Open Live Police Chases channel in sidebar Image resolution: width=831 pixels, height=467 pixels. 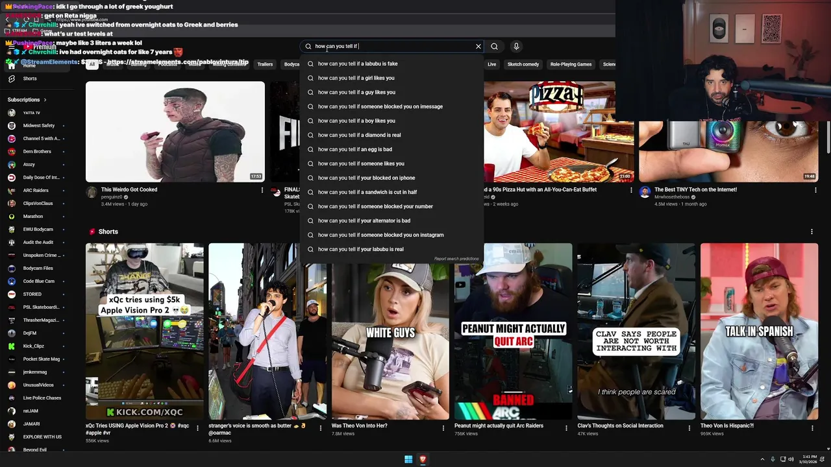tap(36, 398)
